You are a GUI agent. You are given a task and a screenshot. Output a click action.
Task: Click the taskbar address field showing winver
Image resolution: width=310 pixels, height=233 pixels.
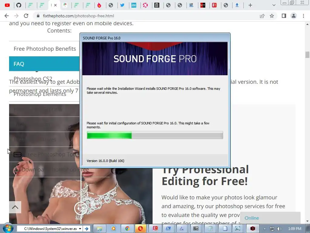[x=50, y=229]
